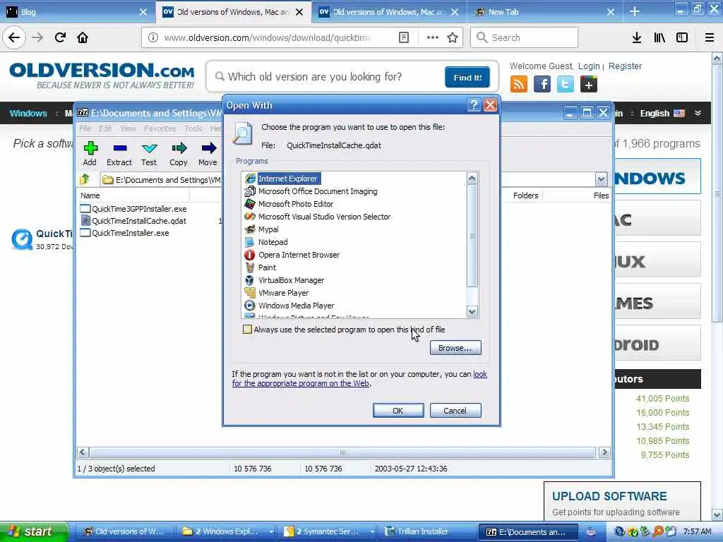The image size is (723, 542).
Task: Open 7-Zip Edit menu
Action: (105, 128)
